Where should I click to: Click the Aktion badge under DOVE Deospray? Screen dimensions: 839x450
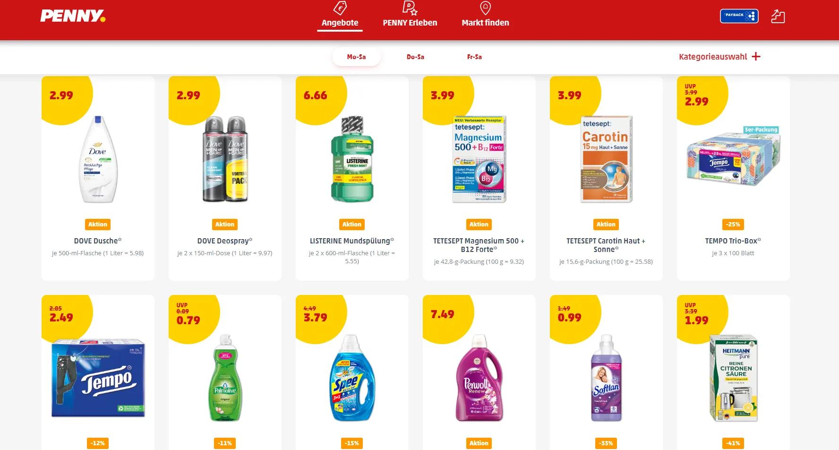[x=225, y=225]
